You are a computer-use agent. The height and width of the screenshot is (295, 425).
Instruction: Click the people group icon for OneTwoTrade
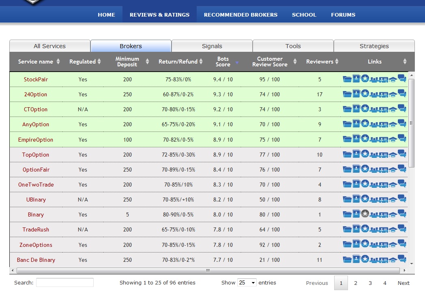click(x=374, y=185)
